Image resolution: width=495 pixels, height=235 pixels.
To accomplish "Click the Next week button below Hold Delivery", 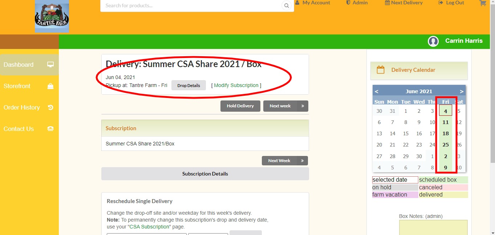I will point(285,106).
